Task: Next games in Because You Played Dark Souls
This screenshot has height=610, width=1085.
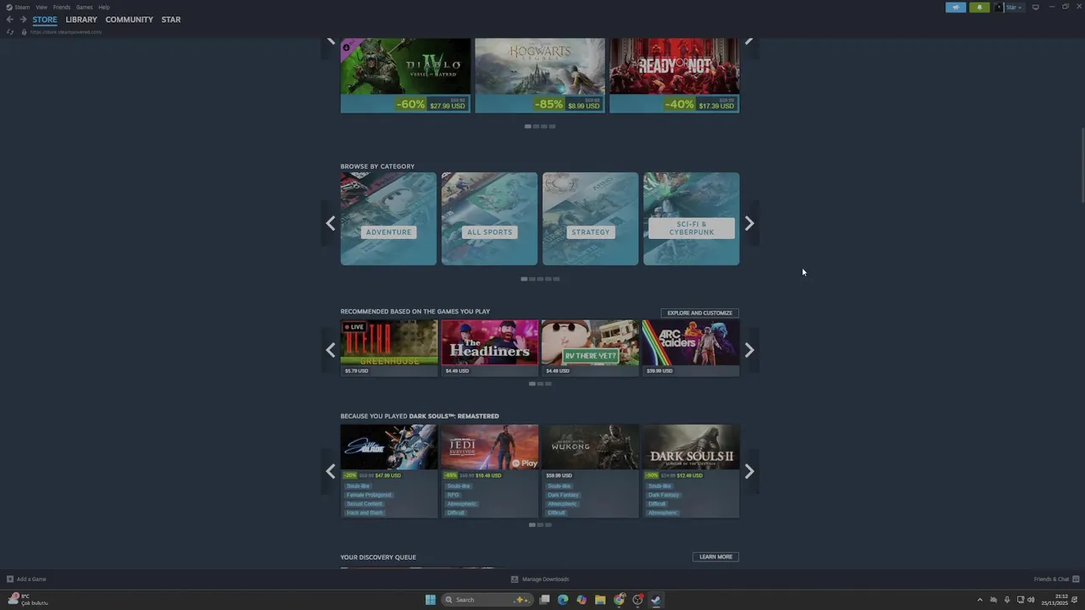Action: 749,472
